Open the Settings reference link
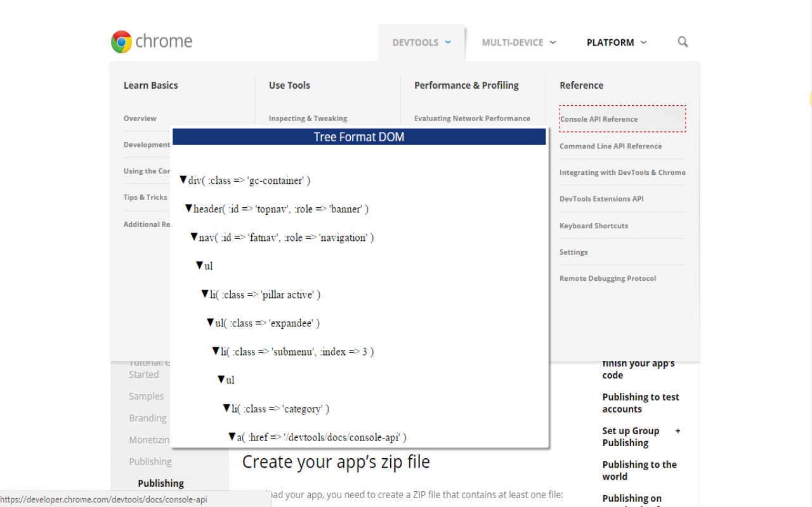This screenshot has width=812, height=507. [573, 252]
